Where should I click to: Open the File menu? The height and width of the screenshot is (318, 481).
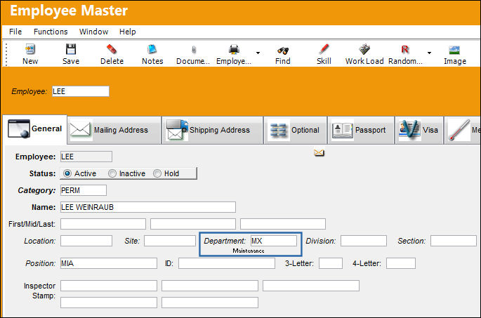(x=15, y=32)
